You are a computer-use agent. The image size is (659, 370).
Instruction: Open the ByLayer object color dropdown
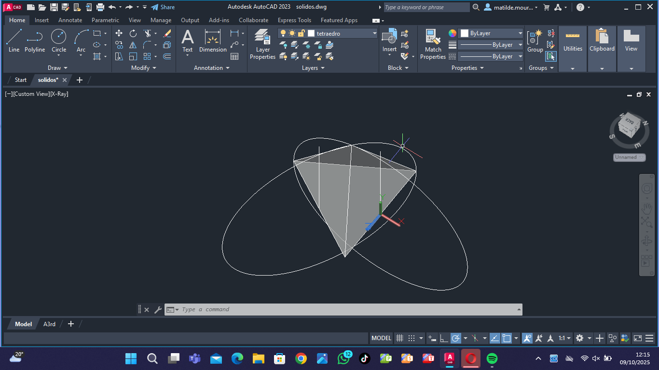520,33
